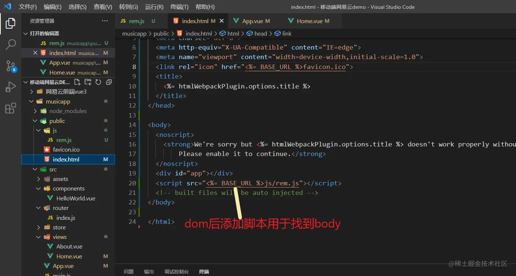Click the Refresh Explorer icon
The height and width of the screenshot is (276, 516).
pyautogui.click(x=98, y=82)
